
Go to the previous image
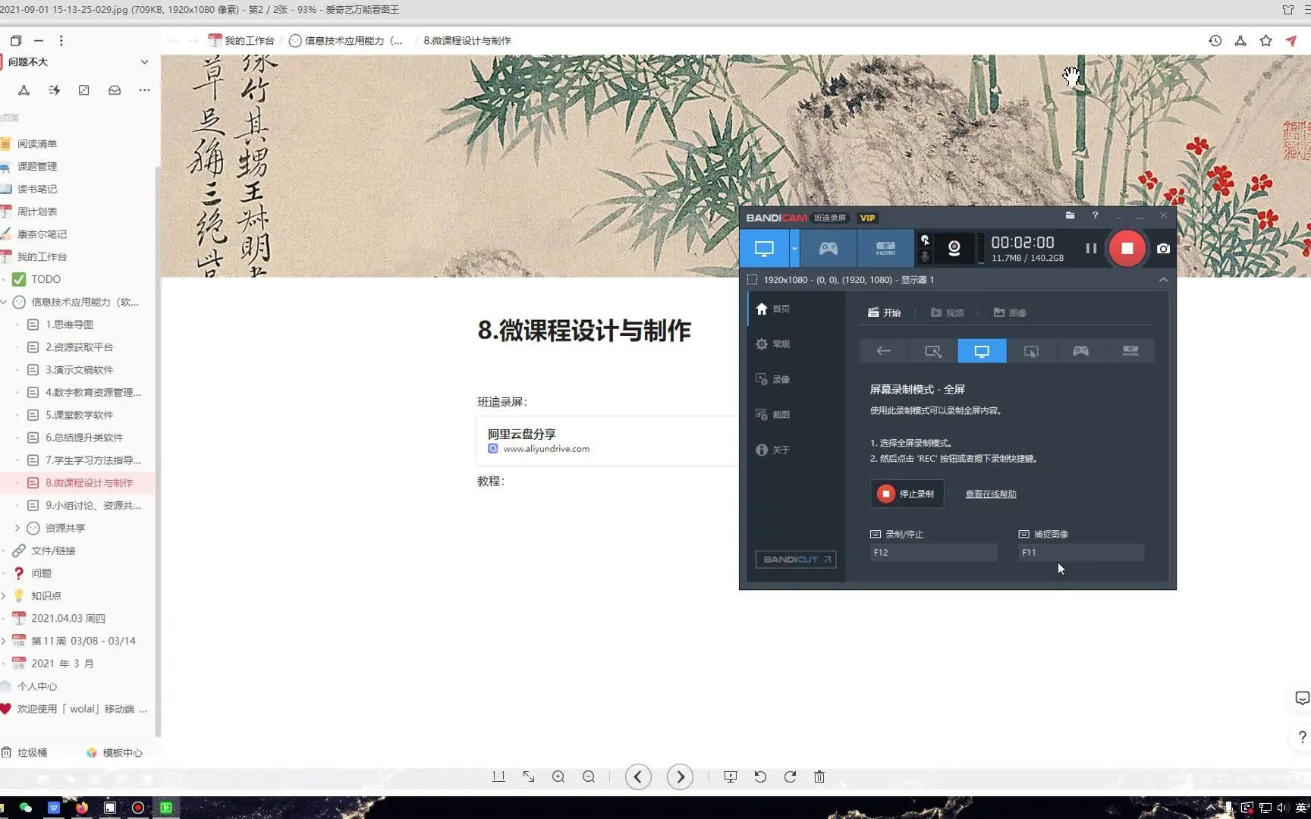[x=638, y=777]
